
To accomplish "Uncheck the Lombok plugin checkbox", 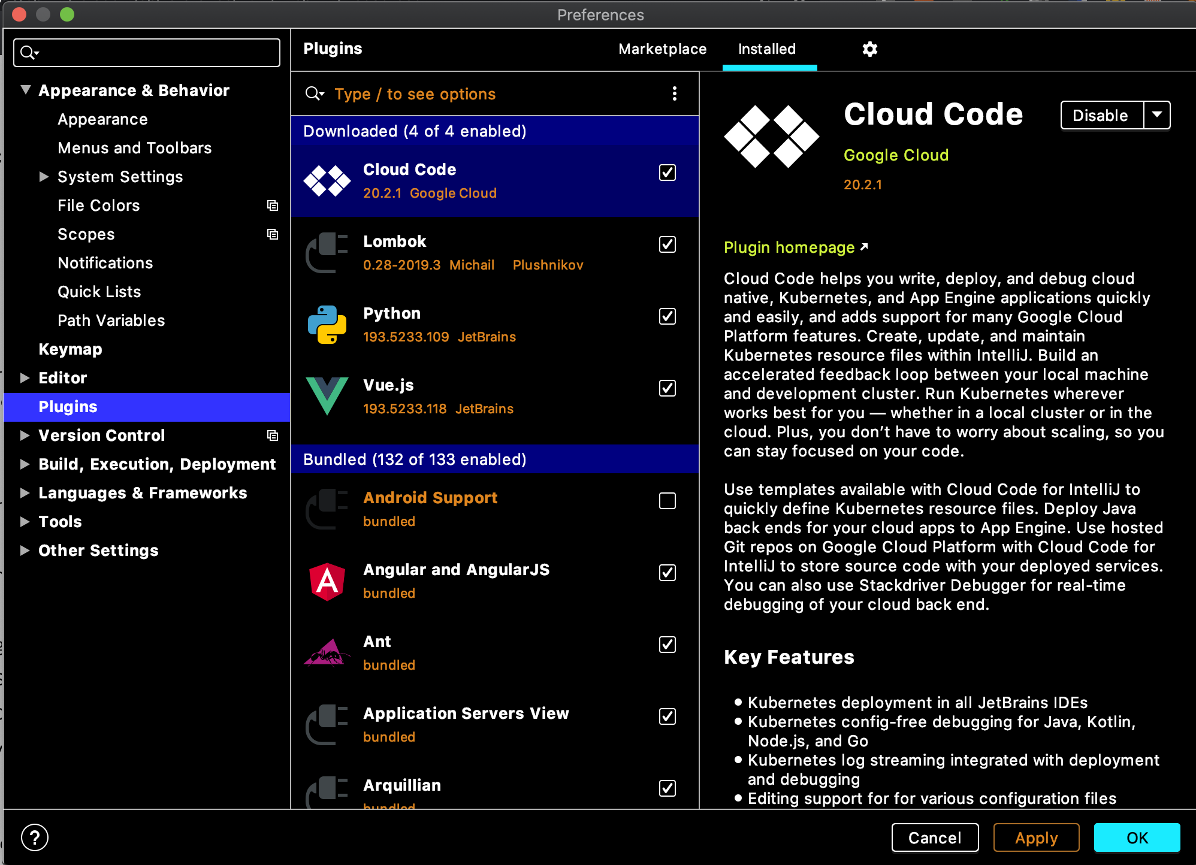I will point(667,244).
